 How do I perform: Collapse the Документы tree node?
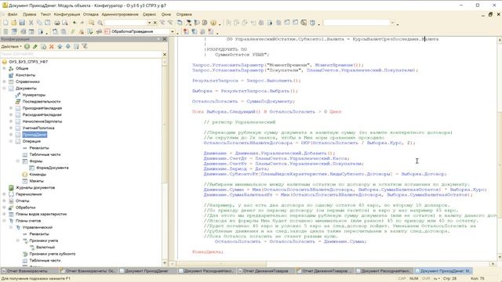(4, 89)
